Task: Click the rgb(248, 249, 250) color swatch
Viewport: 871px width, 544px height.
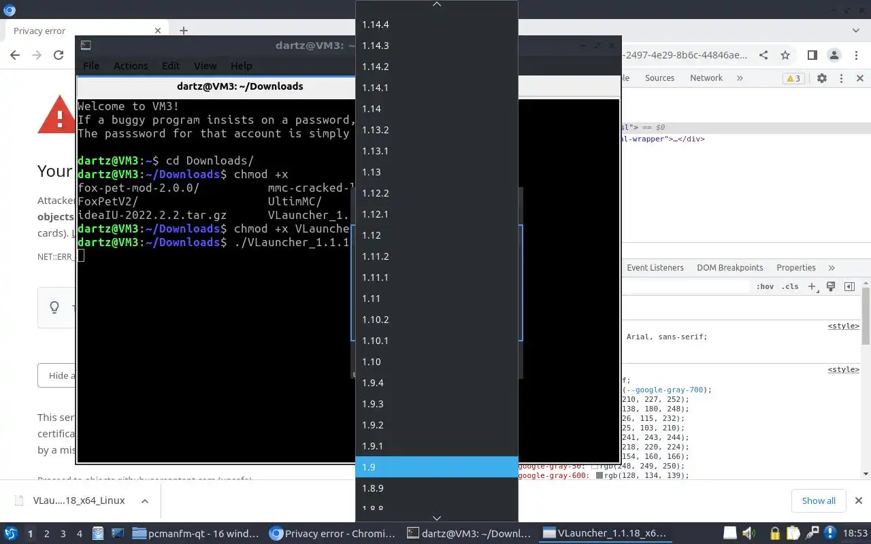Action: click(595, 466)
